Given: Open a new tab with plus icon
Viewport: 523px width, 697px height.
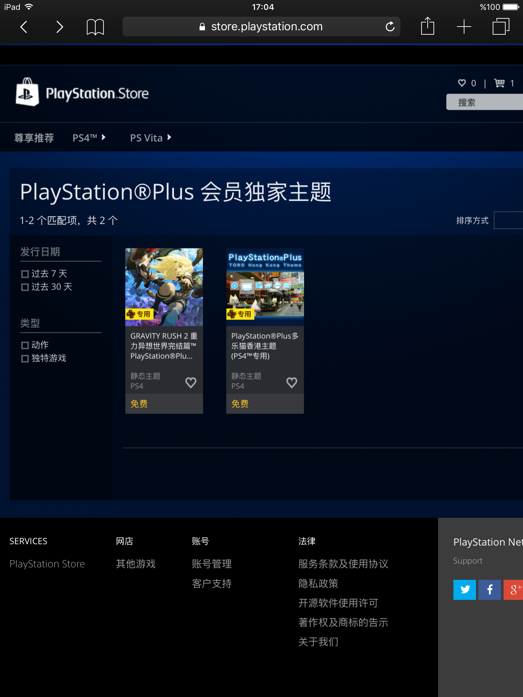Looking at the screenshot, I should point(464,27).
